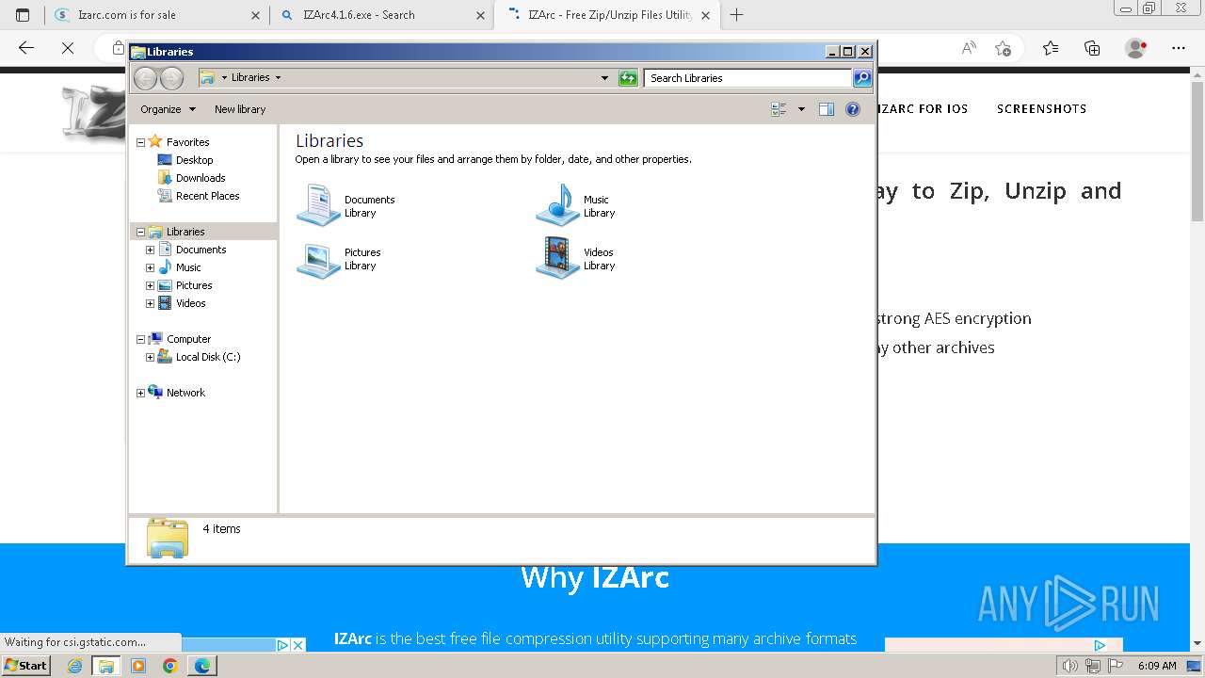Show the preview pane
The image size is (1205, 678).
point(826,109)
